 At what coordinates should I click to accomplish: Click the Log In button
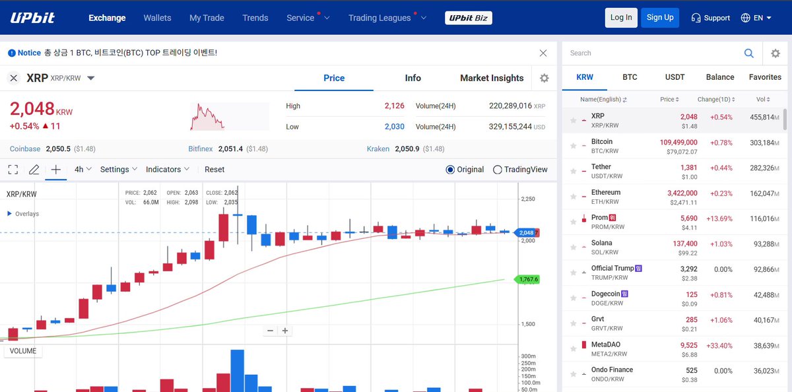click(621, 18)
